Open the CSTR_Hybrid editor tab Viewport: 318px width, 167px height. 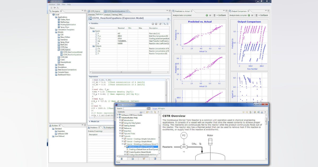click(95, 11)
